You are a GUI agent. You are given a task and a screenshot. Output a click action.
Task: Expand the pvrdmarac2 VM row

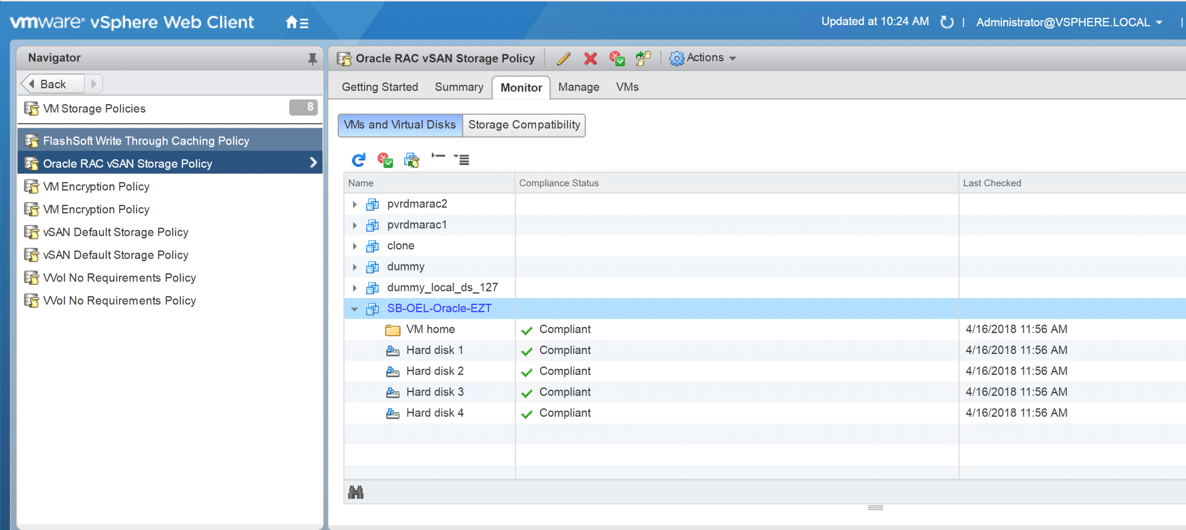click(355, 204)
